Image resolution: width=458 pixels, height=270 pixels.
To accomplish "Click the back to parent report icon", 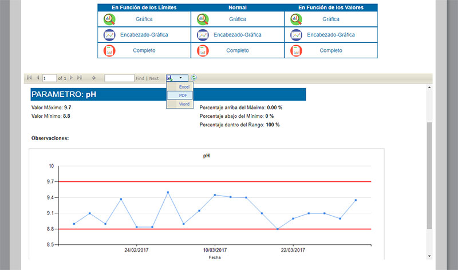I will pyautogui.click(x=94, y=78).
